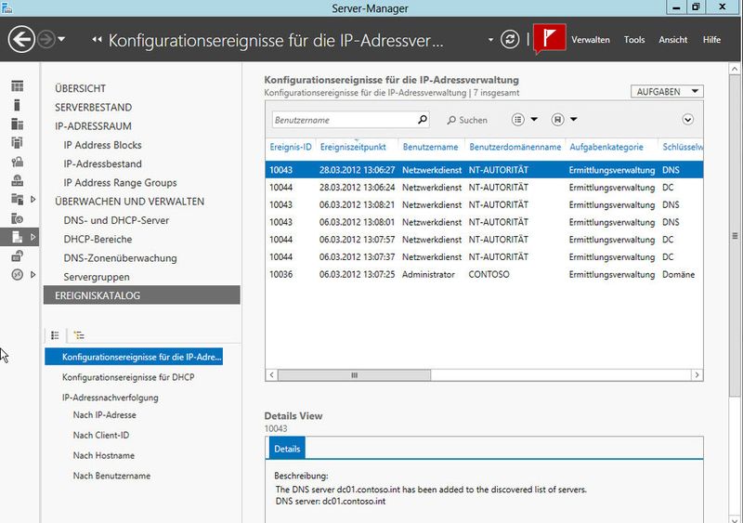
Task: Select the open-padlock sidebar icon
Action: coord(17,256)
